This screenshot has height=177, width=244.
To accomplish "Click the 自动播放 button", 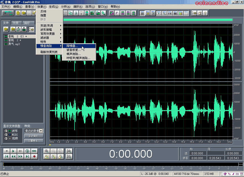I will click(34, 136).
